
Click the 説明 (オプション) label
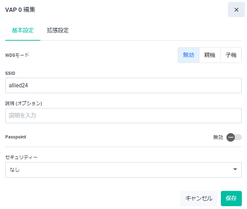click(24, 104)
